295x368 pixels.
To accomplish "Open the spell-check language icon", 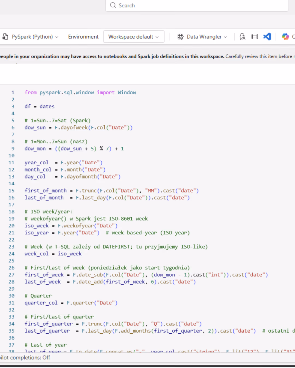I will pos(242,37).
